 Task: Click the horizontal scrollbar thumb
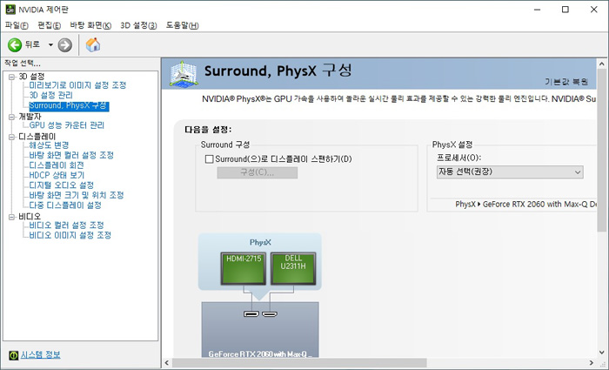[299, 363]
